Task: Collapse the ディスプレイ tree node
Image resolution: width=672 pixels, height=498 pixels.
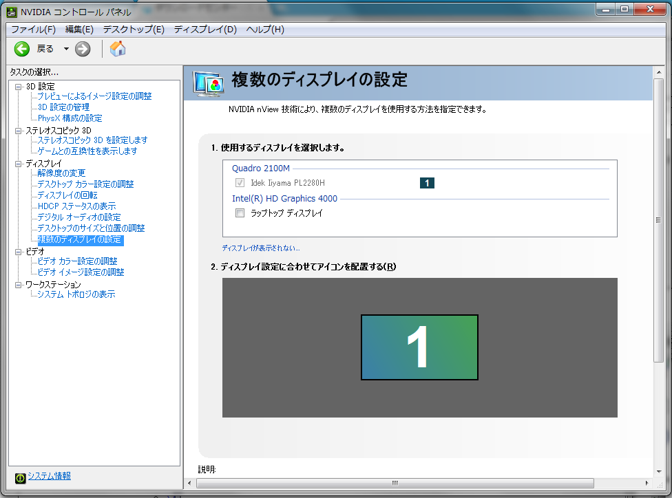Action: pos(18,164)
